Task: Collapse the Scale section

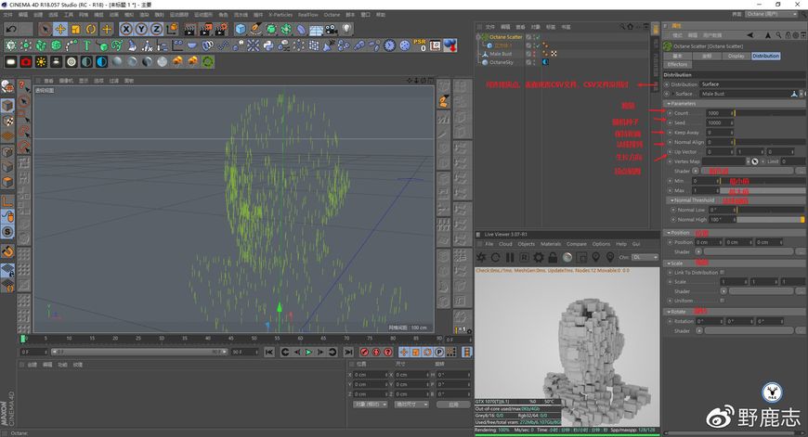Action: (669, 263)
